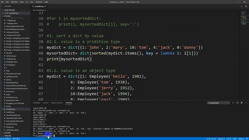Screen dimensions: 249x140
Task: Open measureexecutiontime.py in explorer
Action: [16, 86]
